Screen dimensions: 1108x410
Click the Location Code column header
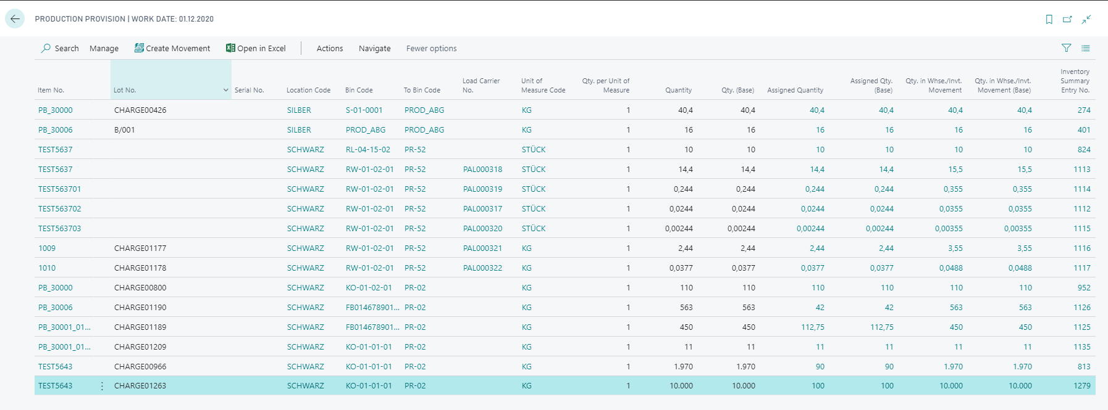(x=308, y=90)
